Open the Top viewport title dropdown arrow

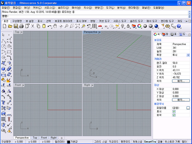point(22,32)
